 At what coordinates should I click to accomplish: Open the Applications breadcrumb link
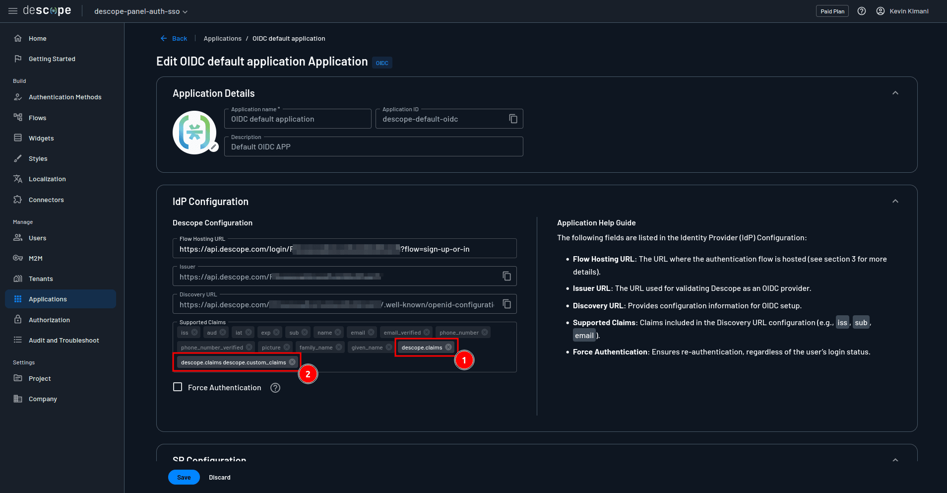pyautogui.click(x=222, y=38)
